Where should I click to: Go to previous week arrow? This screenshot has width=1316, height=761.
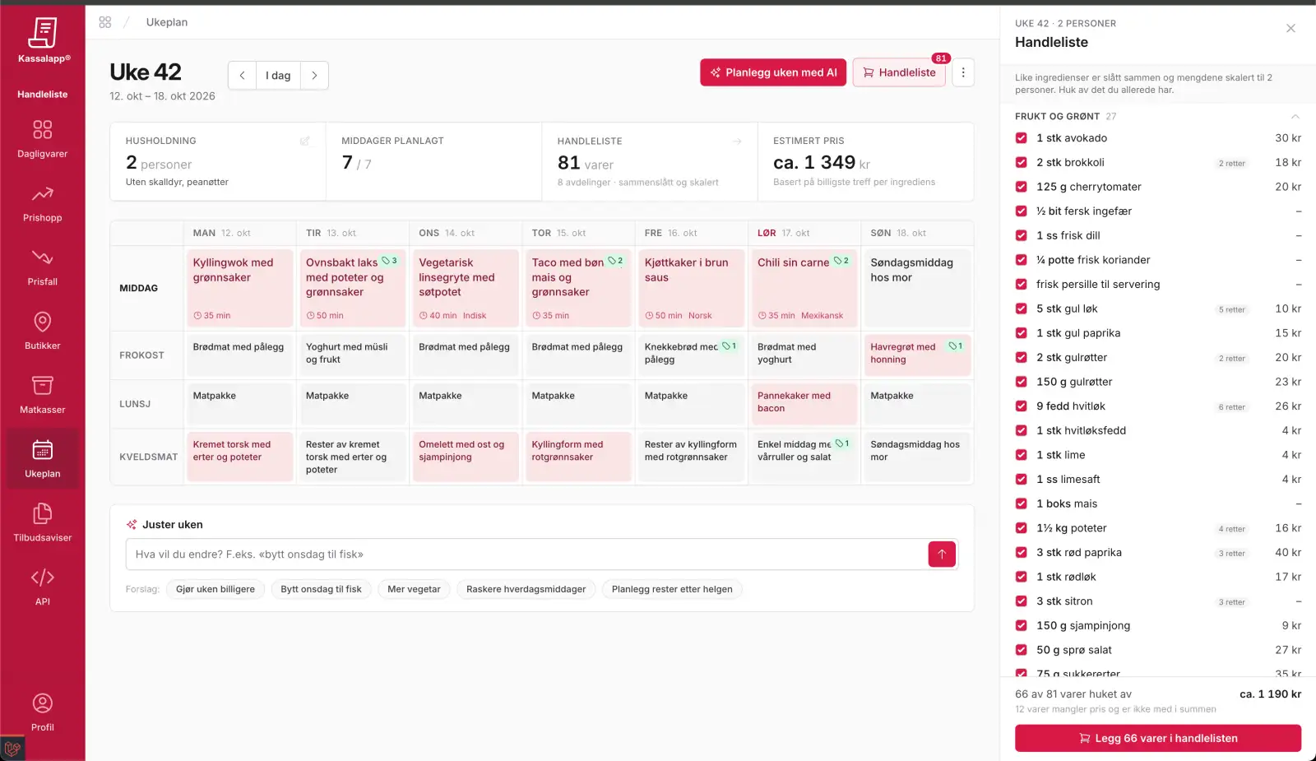[x=242, y=76]
